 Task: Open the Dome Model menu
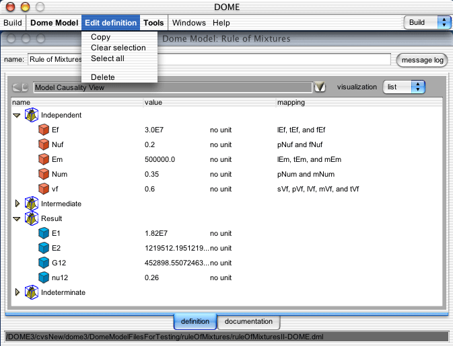point(55,23)
